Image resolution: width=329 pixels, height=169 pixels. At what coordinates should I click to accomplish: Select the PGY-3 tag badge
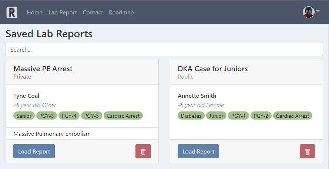(x=46, y=116)
